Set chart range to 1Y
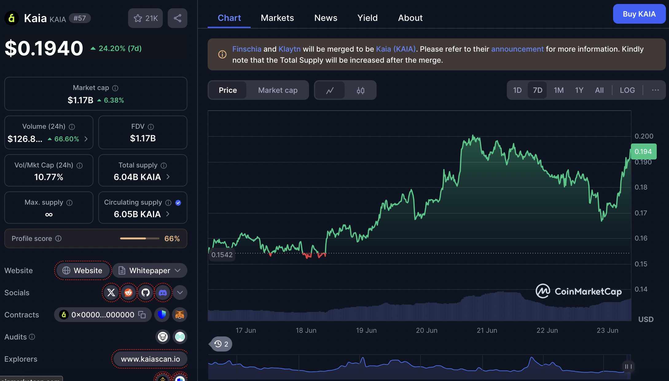 click(x=579, y=90)
